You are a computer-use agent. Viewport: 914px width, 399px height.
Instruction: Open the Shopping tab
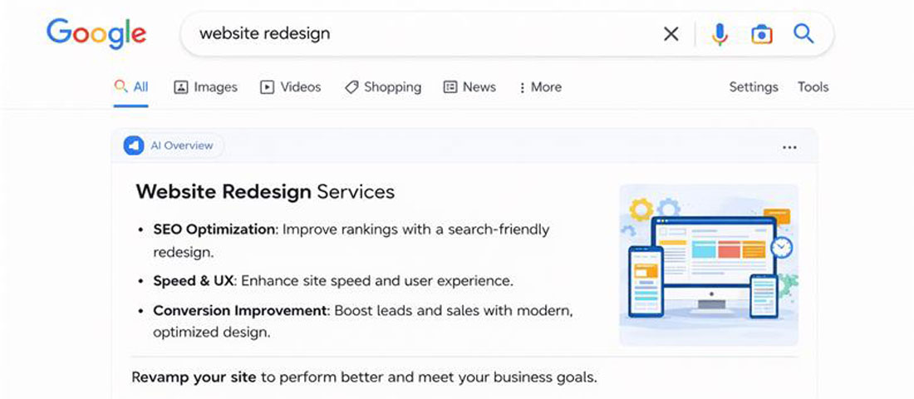[383, 87]
